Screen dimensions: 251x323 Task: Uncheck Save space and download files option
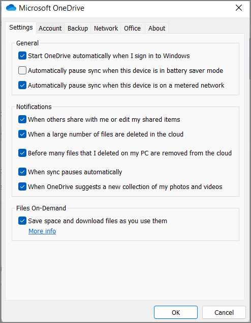coord(22,221)
